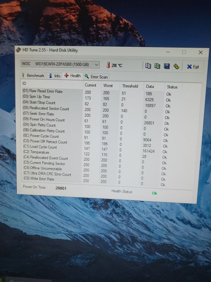
Task: Open options with the gold tools icon
Action: point(176,66)
